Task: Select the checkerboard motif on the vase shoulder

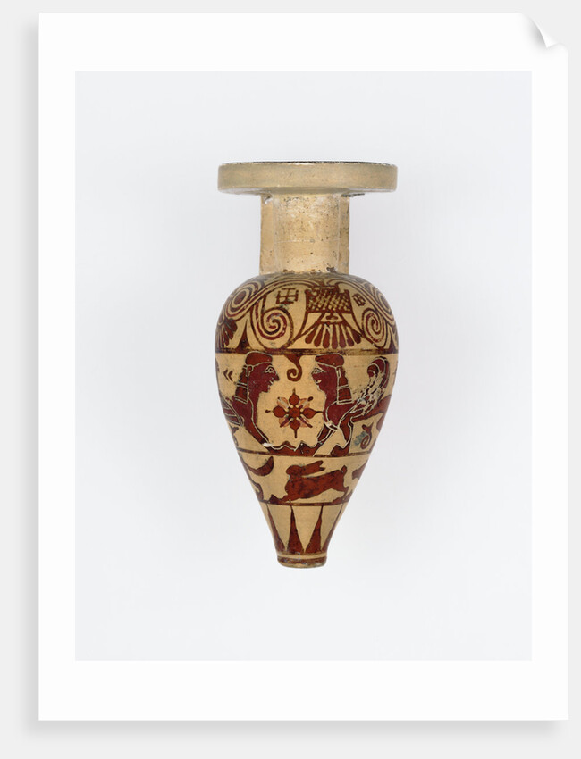Action: 329,301
